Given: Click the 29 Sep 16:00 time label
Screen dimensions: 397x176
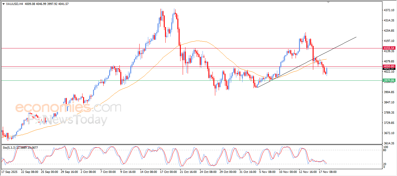Looking at the screenshot, I should pyautogui.click(x=69, y=172).
